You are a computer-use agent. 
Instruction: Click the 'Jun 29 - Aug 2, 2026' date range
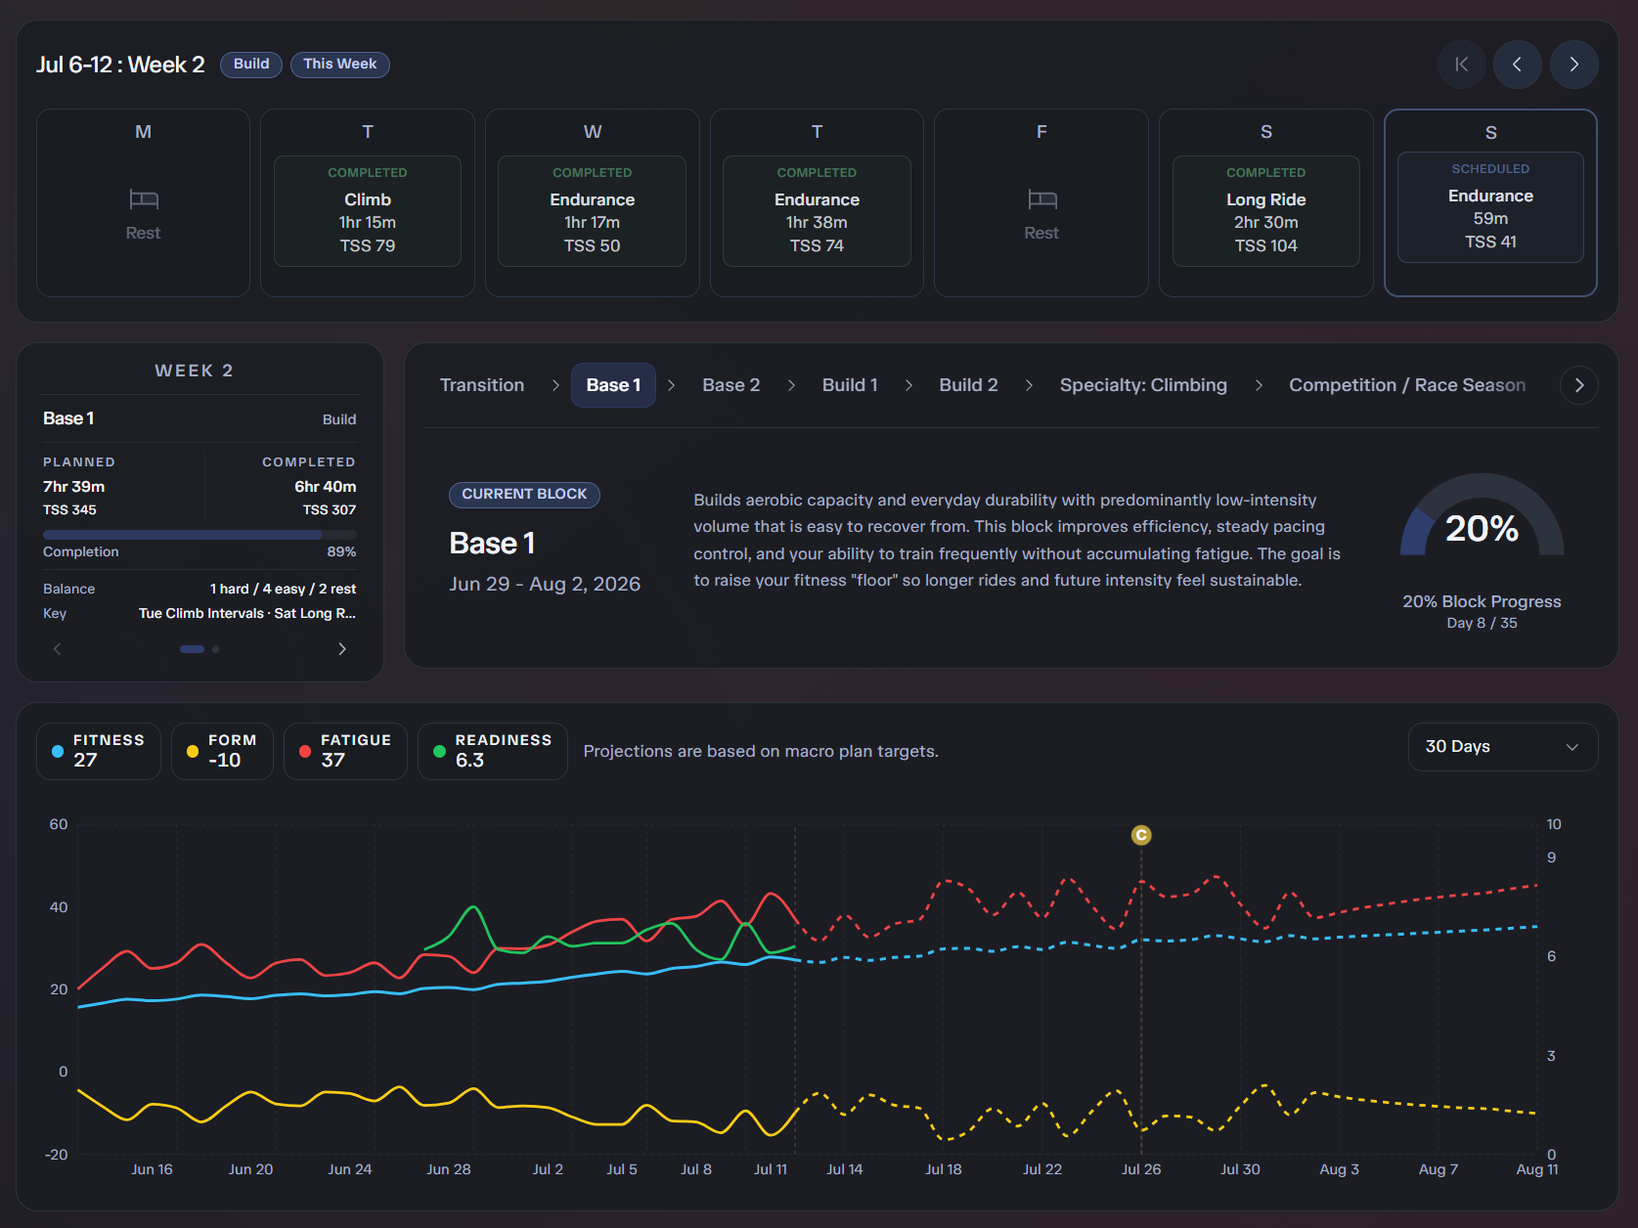click(545, 585)
